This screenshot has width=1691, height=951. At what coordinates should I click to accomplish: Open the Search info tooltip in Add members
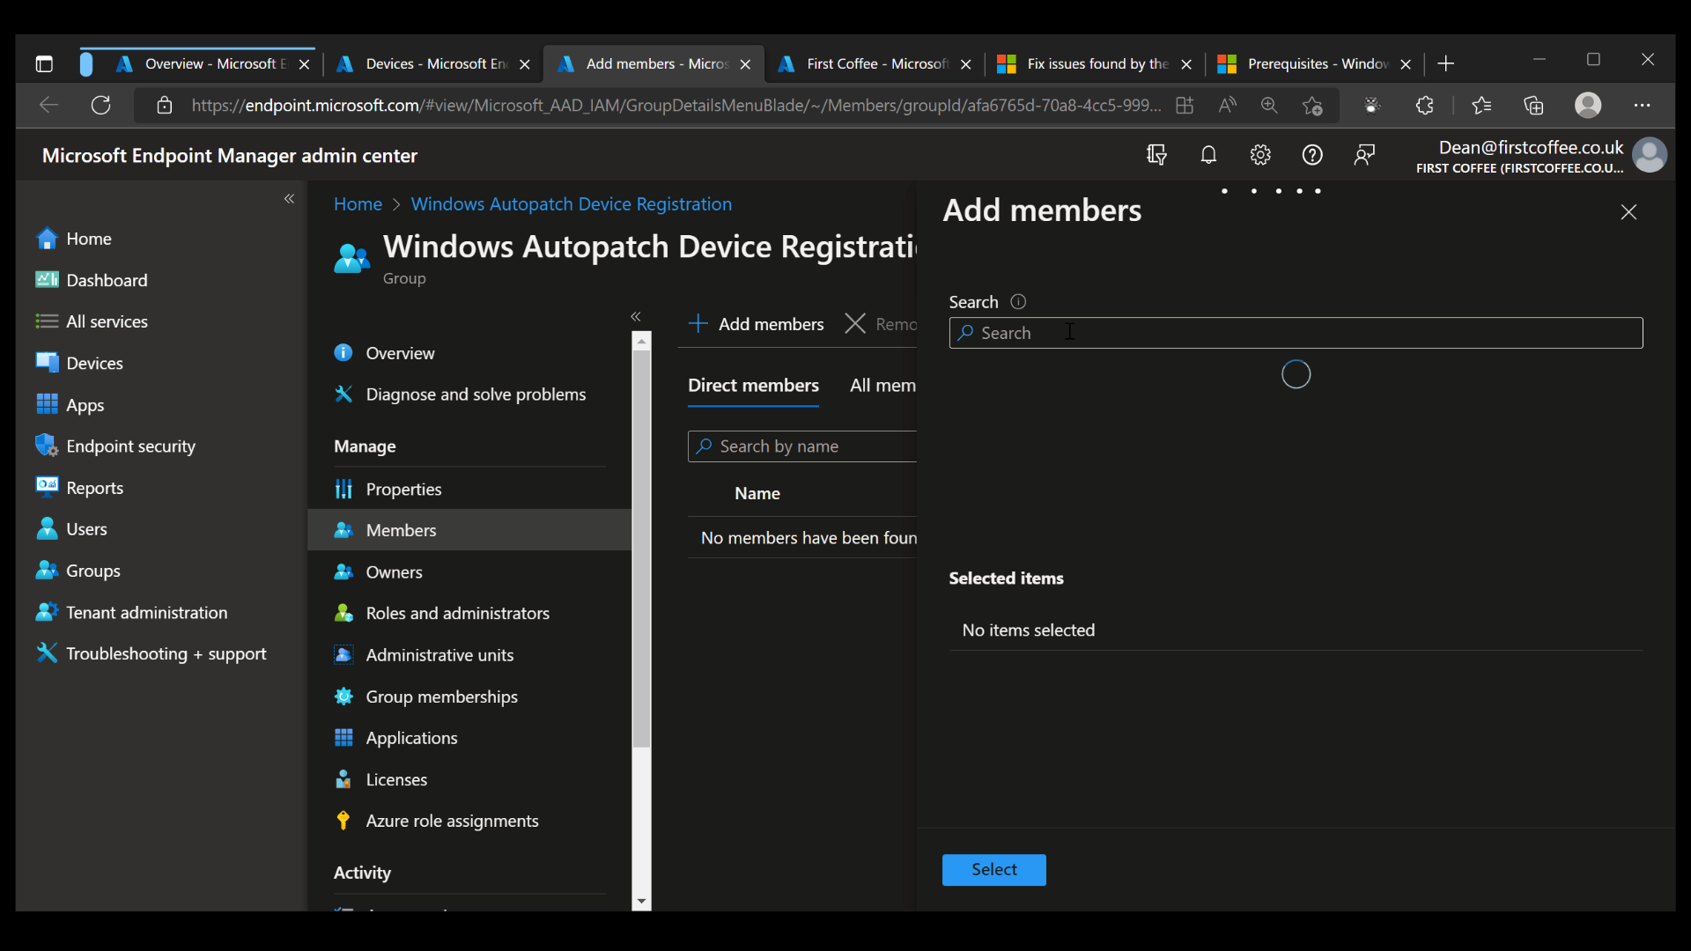[x=1017, y=301]
